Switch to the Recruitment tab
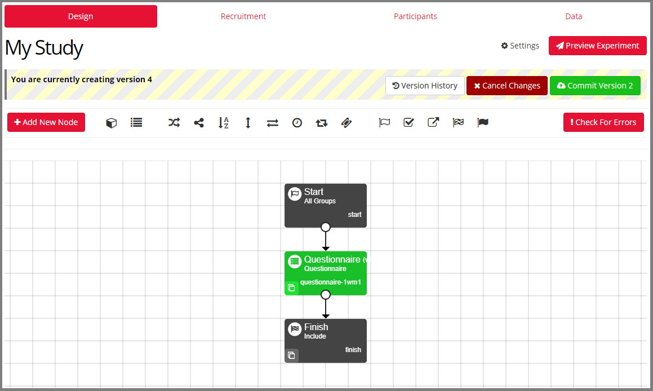Screen dimensions: 653x391 tap(243, 16)
